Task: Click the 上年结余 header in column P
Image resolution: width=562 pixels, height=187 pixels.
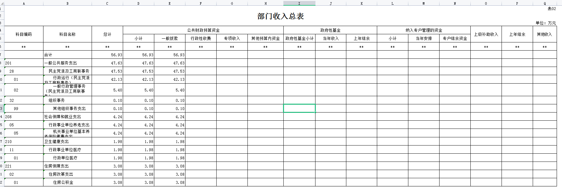Action: click(x=517, y=34)
